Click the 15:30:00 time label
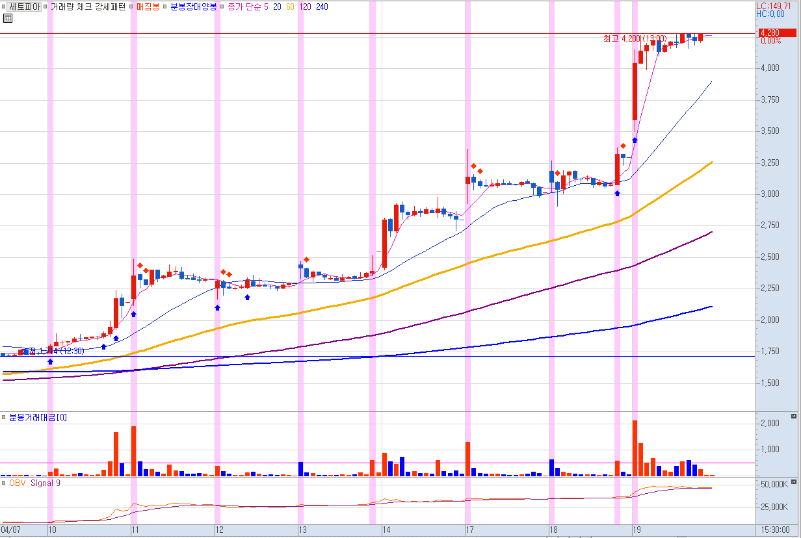 [x=776, y=530]
